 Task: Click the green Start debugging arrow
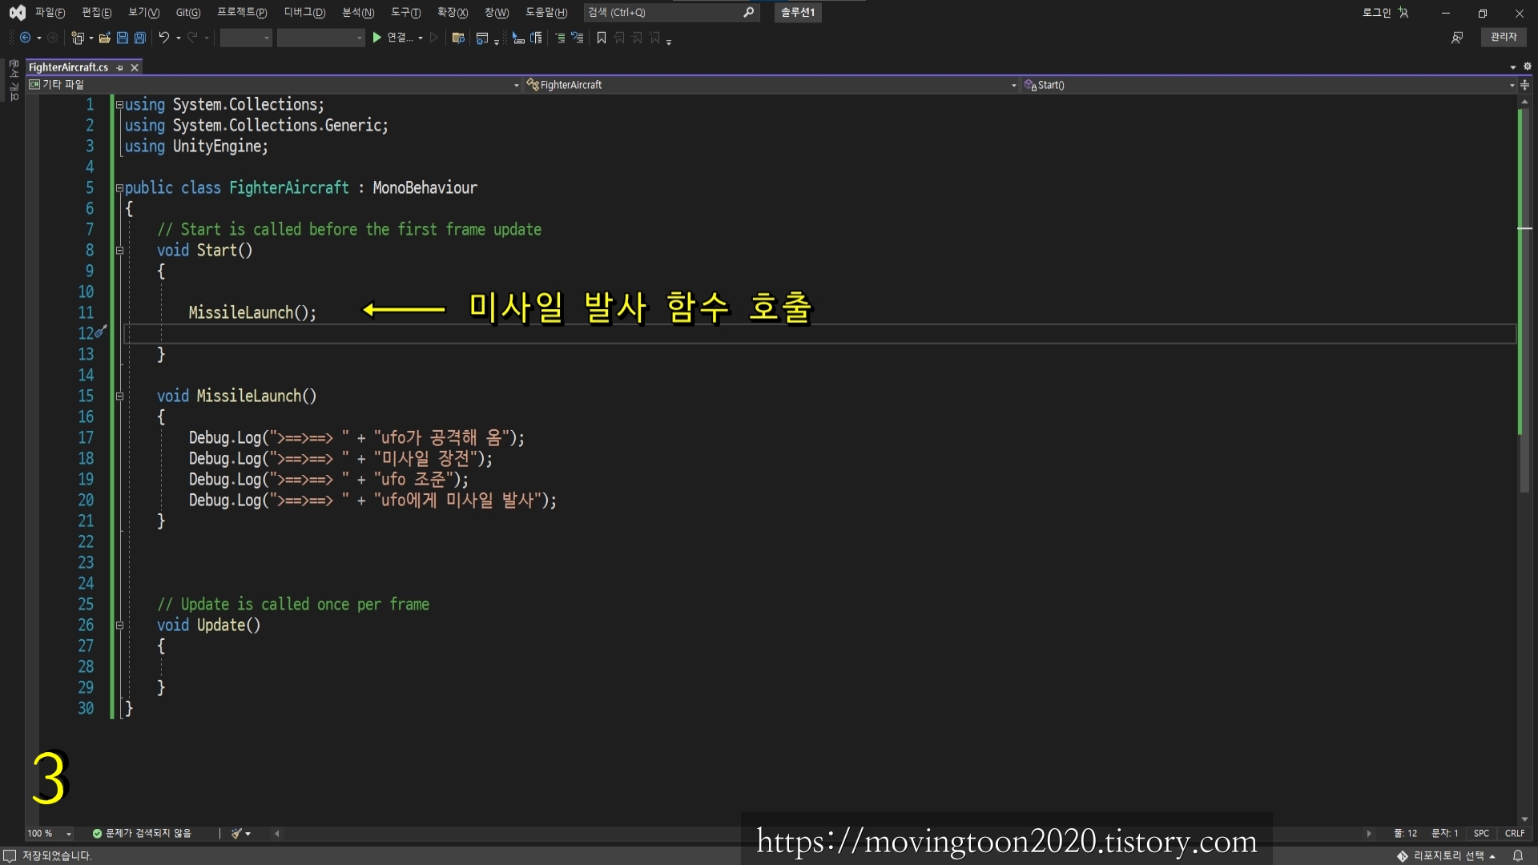click(376, 38)
